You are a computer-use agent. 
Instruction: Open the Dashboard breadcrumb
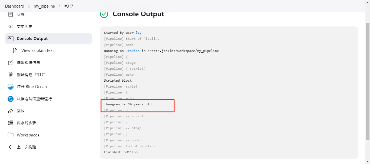[x=15, y=6]
